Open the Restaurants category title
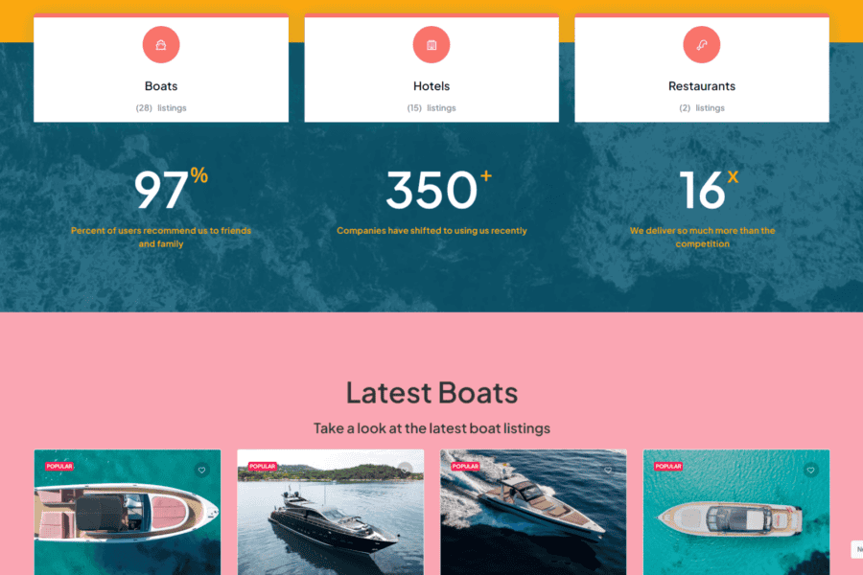Screen dimensions: 863x575 [x=702, y=86]
